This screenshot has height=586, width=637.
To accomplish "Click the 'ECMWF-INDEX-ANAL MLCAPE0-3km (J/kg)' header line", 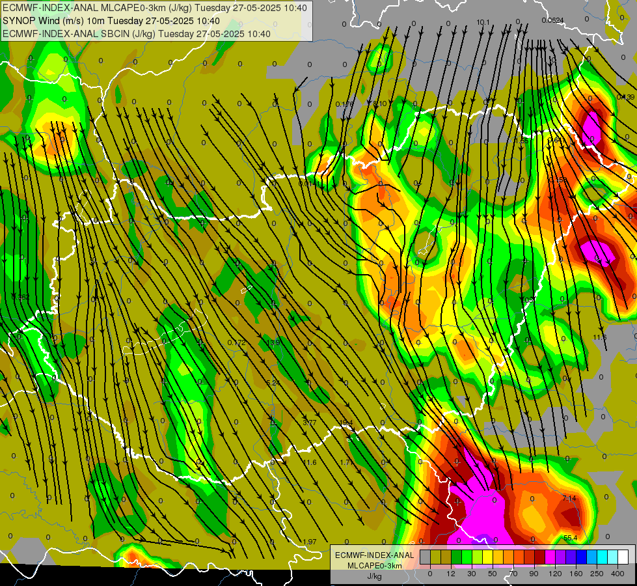I will (154, 8).
